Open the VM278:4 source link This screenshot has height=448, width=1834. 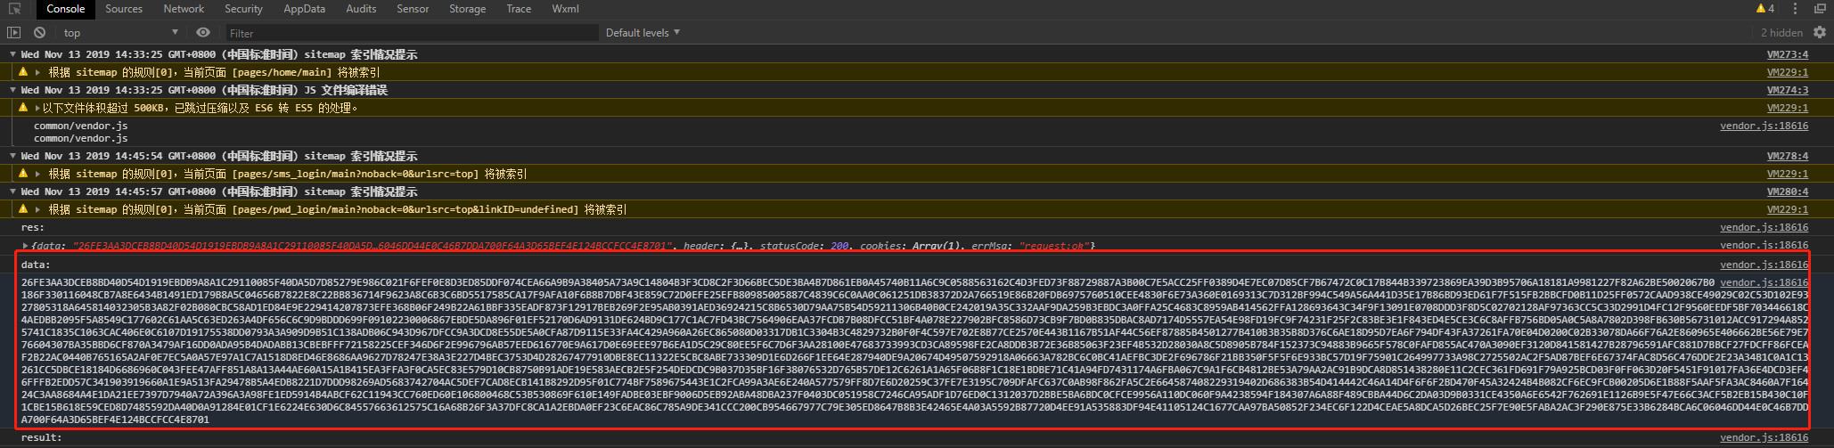(1788, 156)
